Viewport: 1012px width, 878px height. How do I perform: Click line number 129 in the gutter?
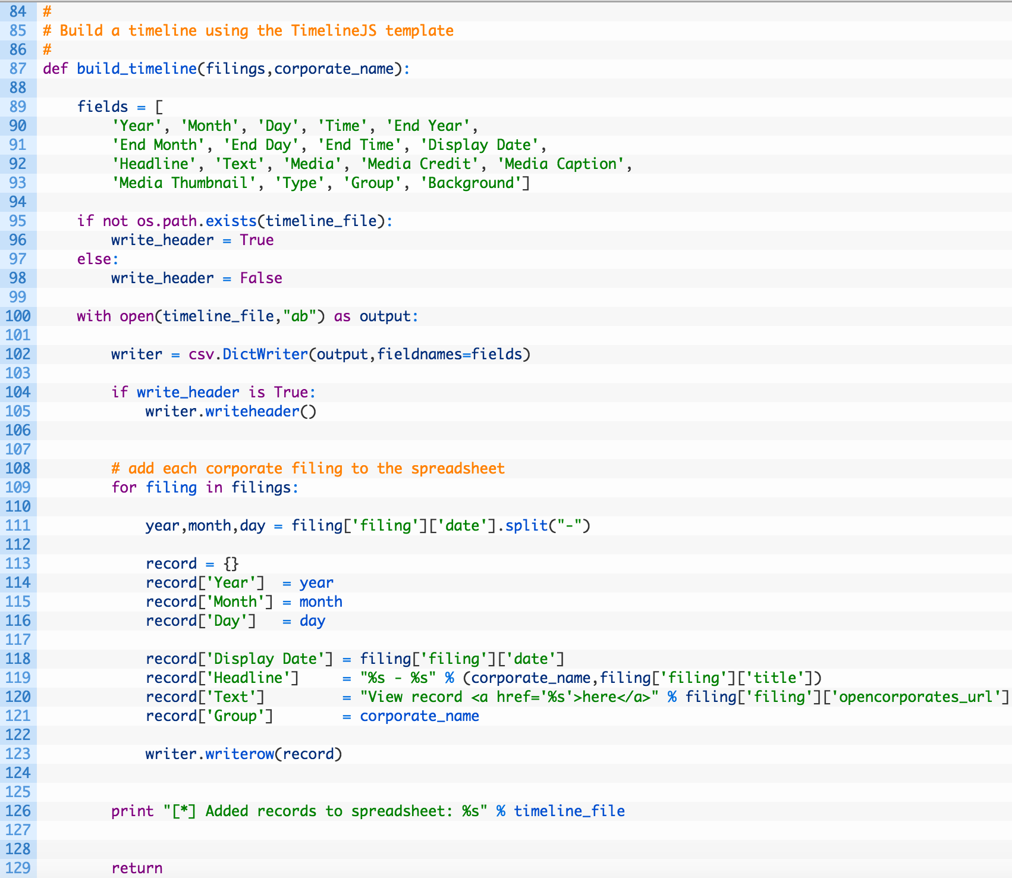click(x=18, y=868)
